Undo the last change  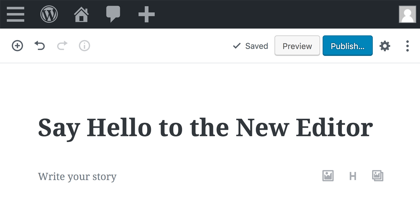(x=40, y=45)
